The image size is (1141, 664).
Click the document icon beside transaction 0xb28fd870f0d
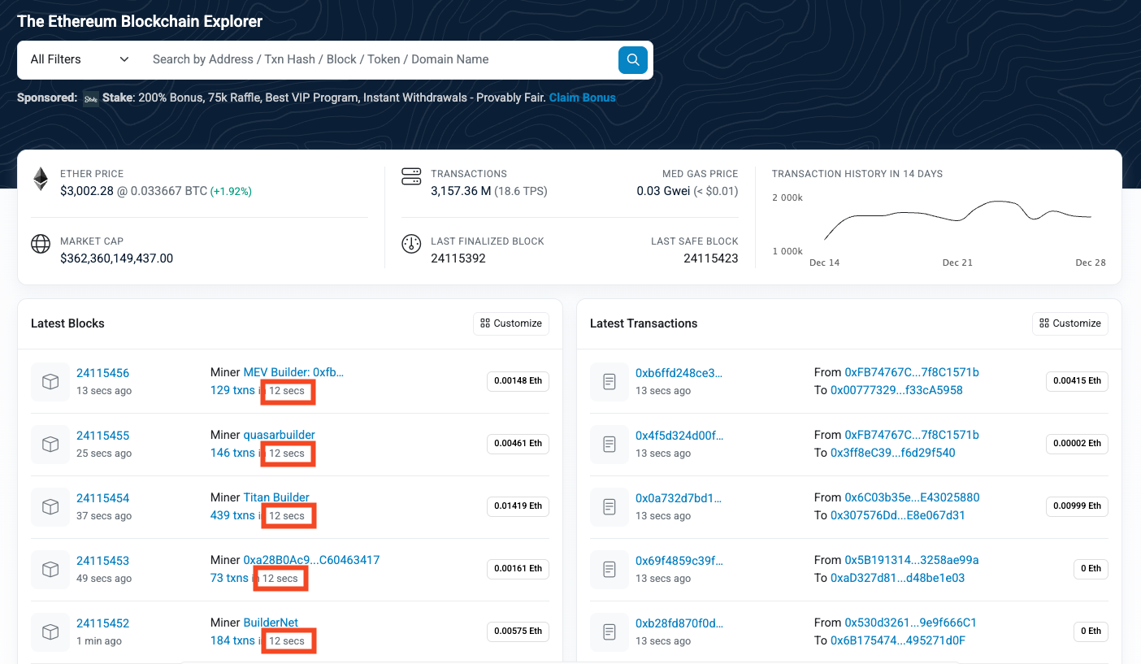click(609, 632)
